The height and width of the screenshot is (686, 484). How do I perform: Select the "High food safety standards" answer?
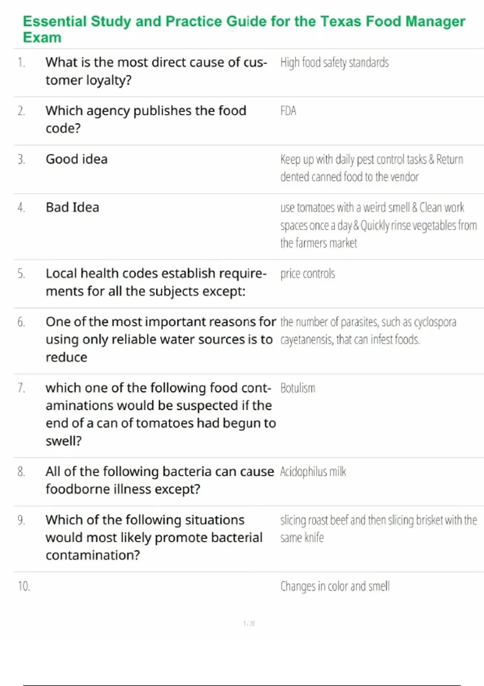334,63
